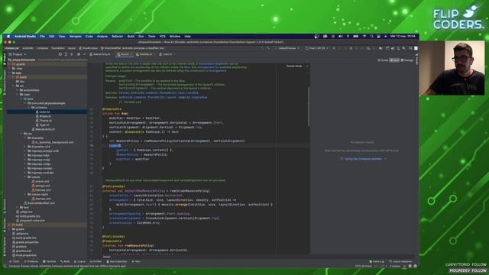Screen dimensions: 489x275
Task: Open the Logcat tool window
Action: pyautogui.click(x=79, y=261)
